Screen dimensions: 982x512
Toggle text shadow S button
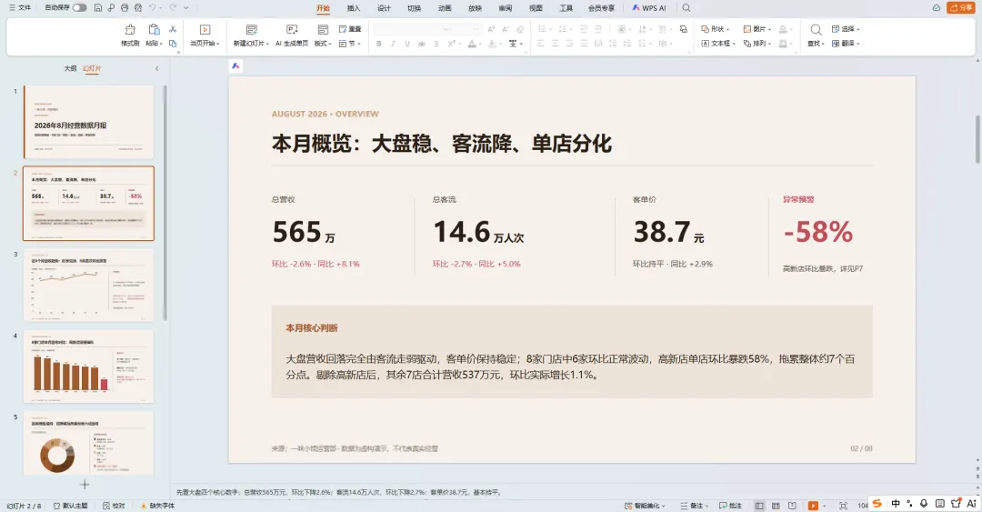point(436,44)
